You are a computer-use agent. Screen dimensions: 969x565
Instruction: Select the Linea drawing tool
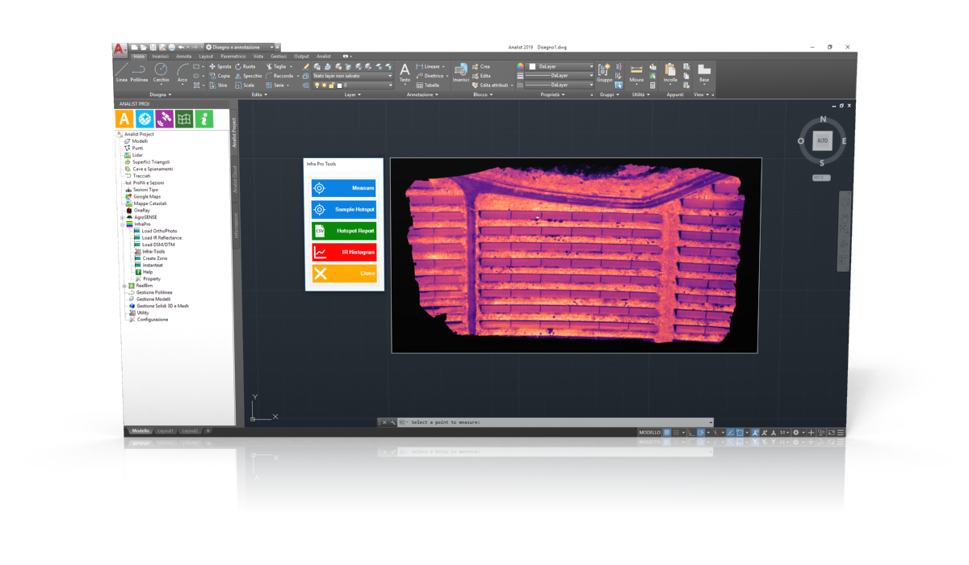[x=121, y=72]
